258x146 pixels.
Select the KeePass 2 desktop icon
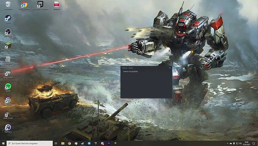tap(8, 127)
